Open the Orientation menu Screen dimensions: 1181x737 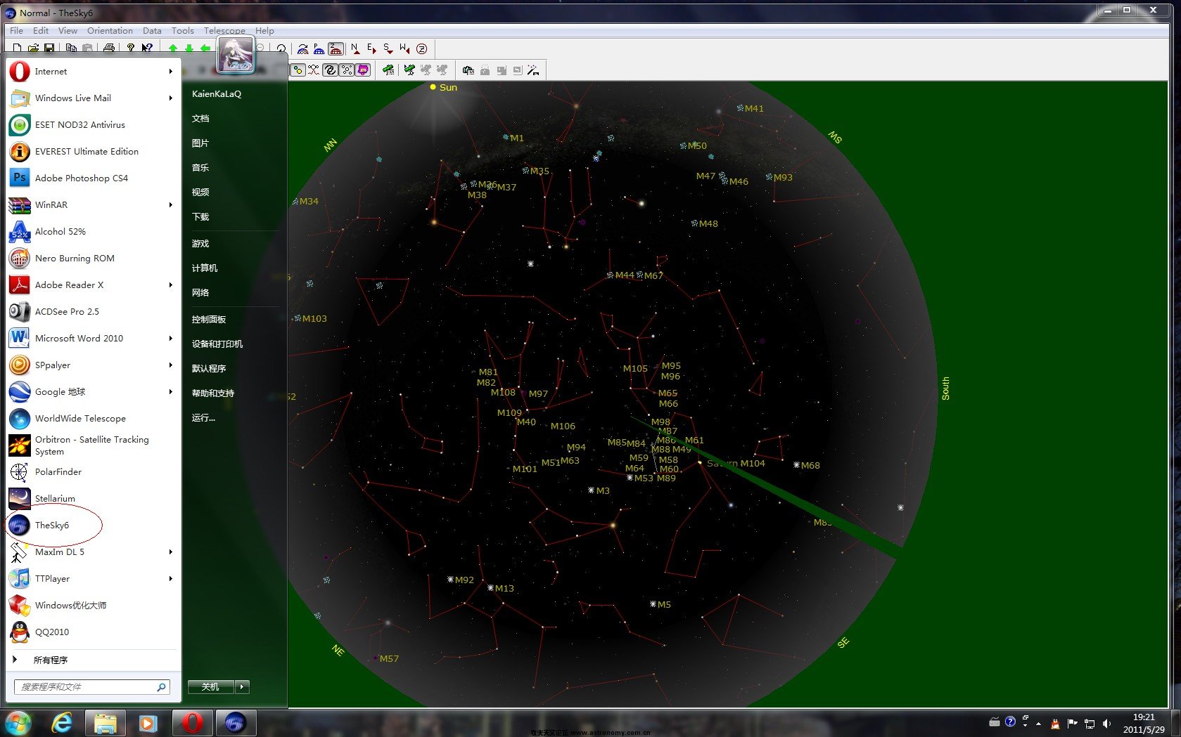[110, 30]
